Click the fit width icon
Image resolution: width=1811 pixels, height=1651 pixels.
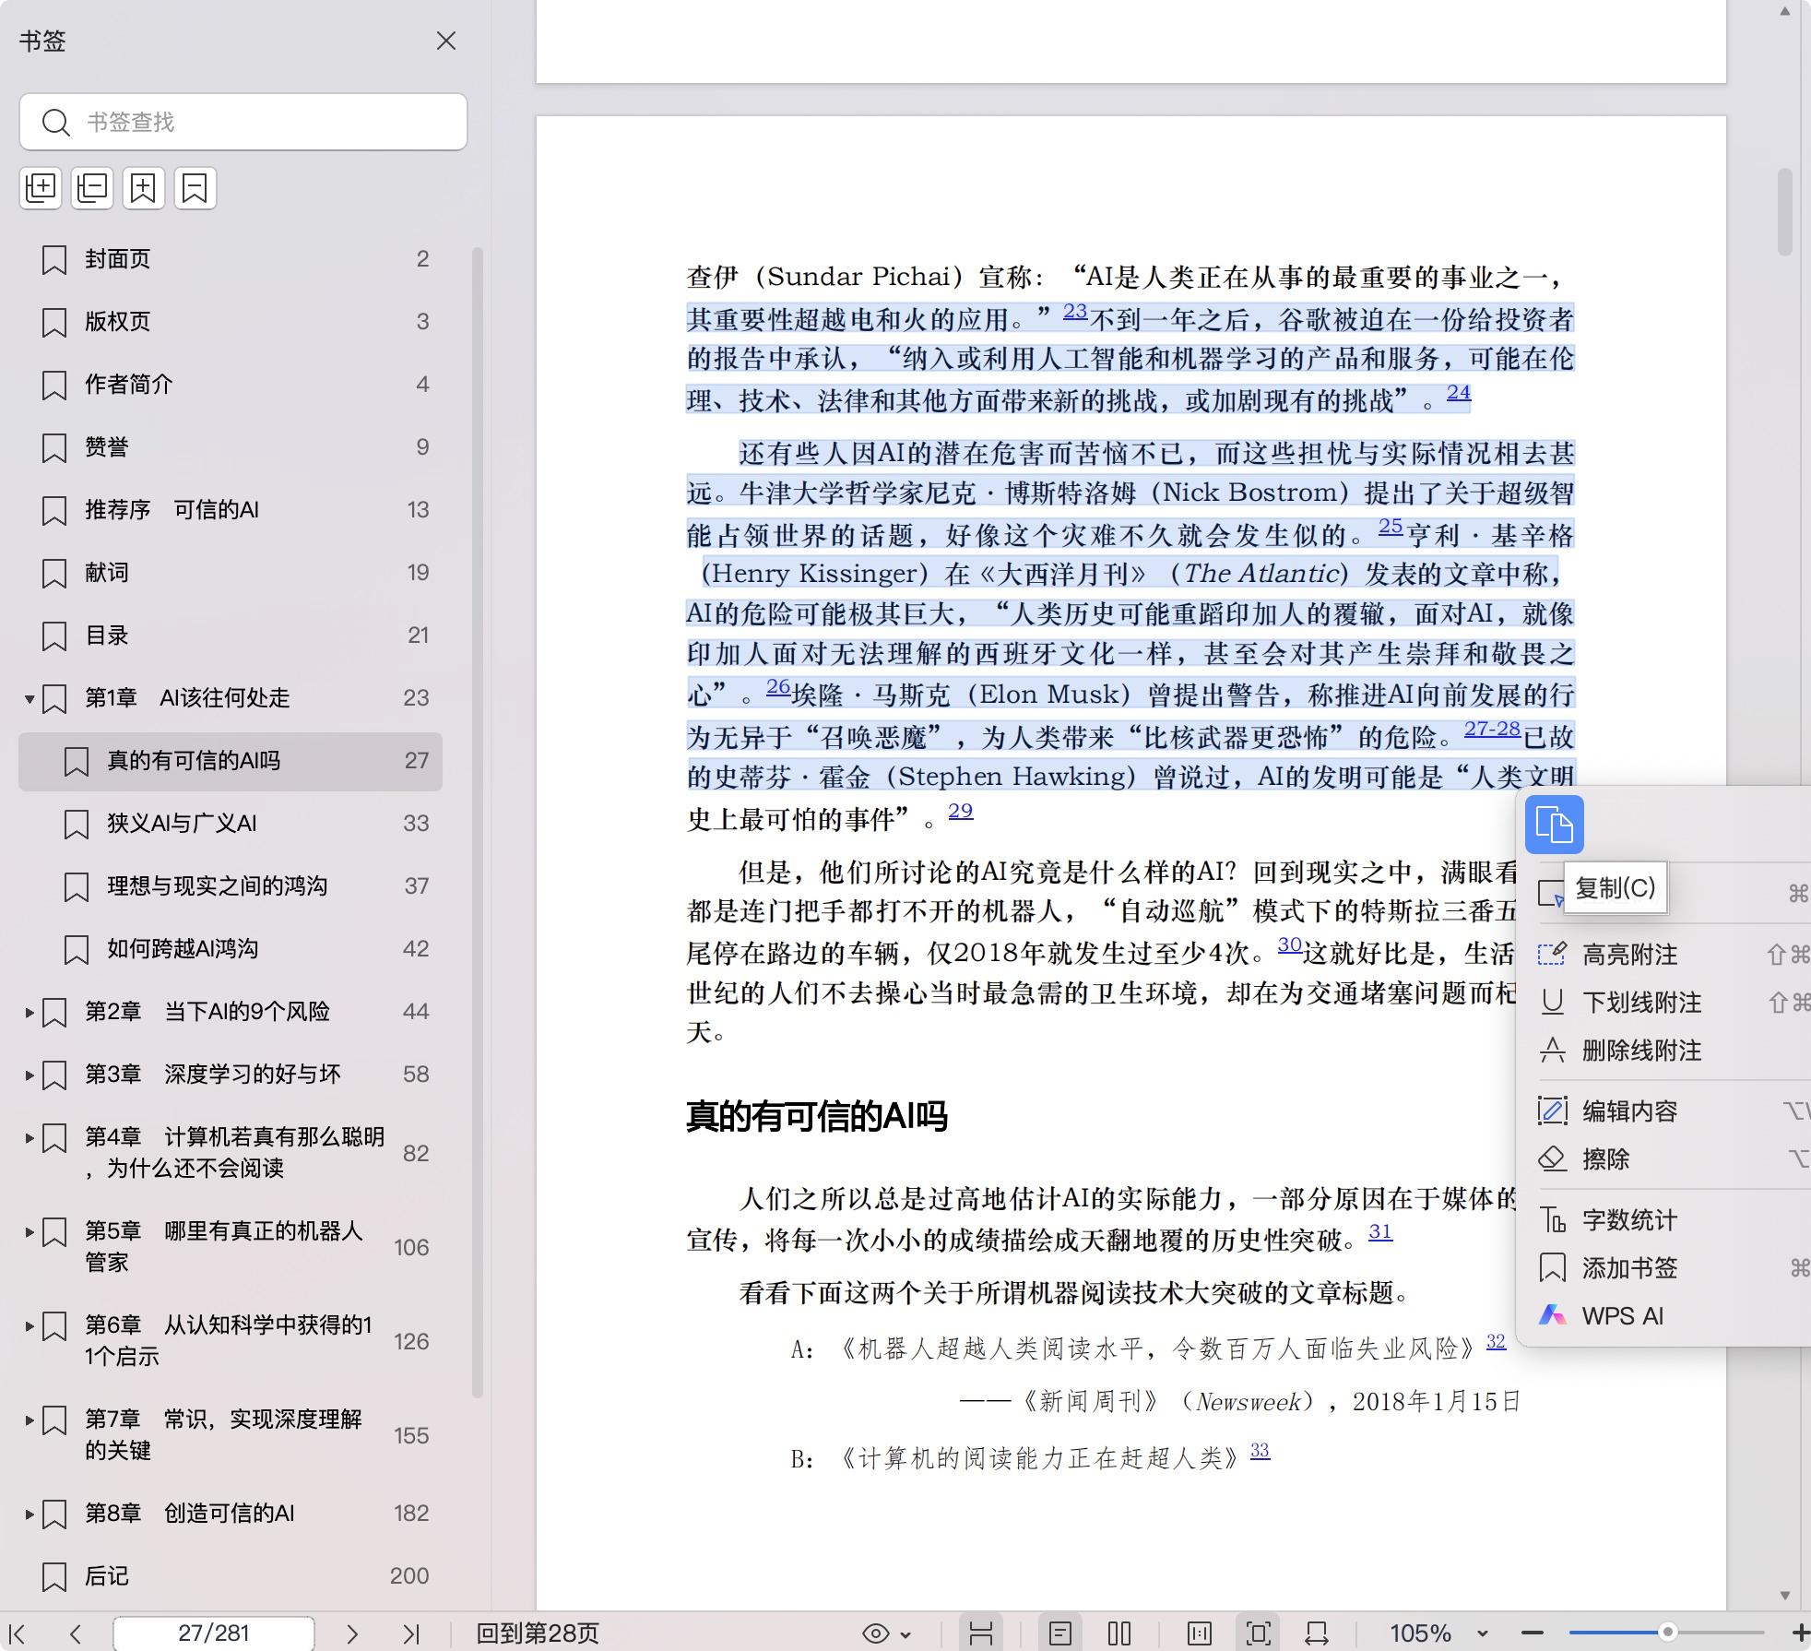(1317, 1633)
